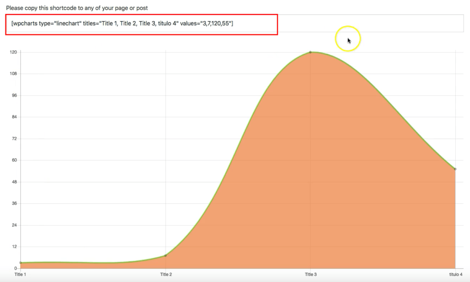Click the "Please copy this shortcode" instruction text

pos(77,8)
